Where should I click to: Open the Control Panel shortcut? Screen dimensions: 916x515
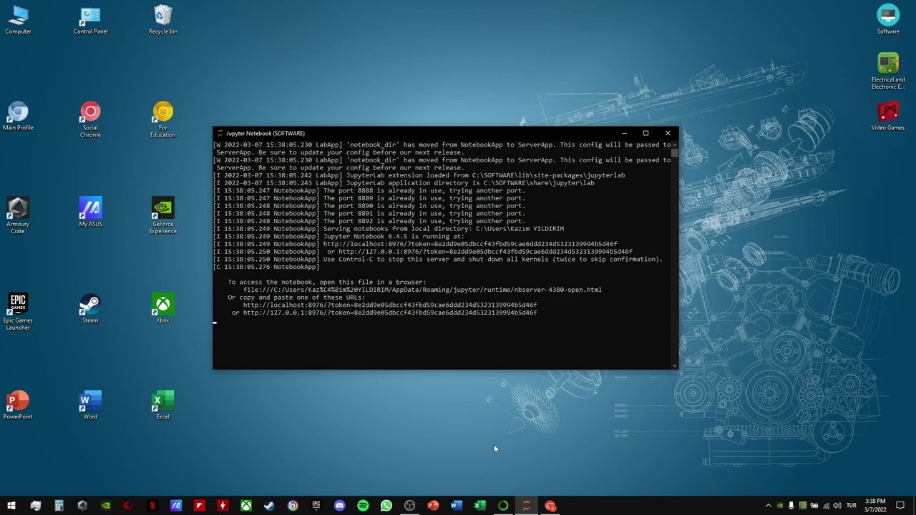[90, 19]
